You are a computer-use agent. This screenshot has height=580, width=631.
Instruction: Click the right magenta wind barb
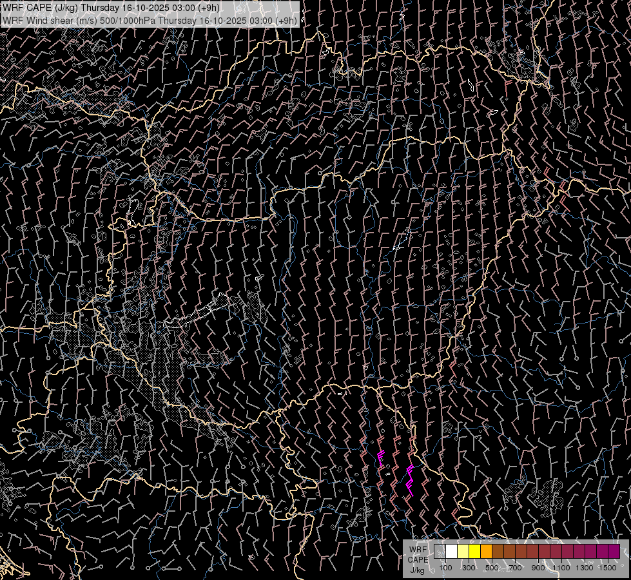409,480
